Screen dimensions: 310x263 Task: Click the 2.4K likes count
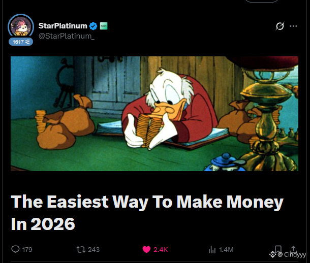pyautogui.click(x=161, y=250)
